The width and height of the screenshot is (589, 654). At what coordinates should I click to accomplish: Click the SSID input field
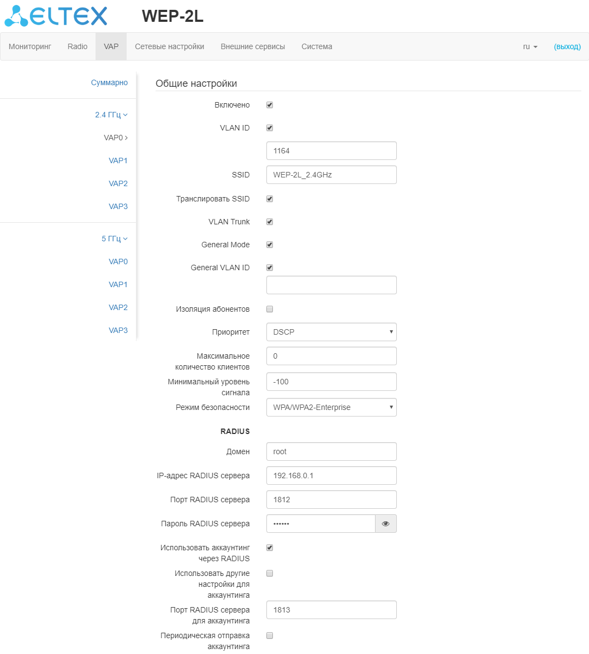point(331,175)
